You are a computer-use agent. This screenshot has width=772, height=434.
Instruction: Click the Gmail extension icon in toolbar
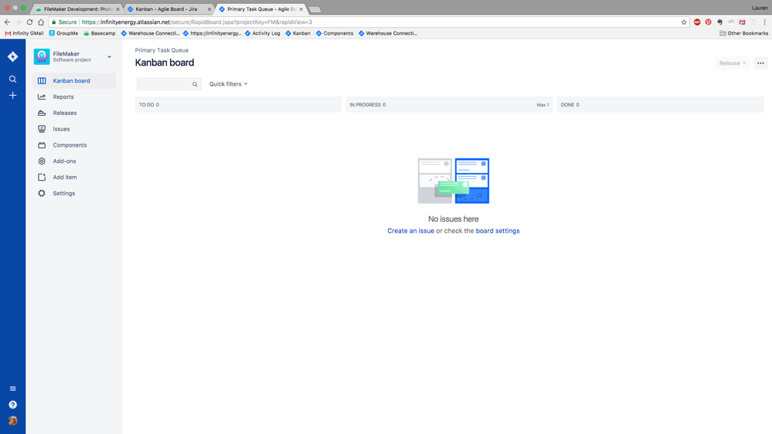tap(743, 22)
